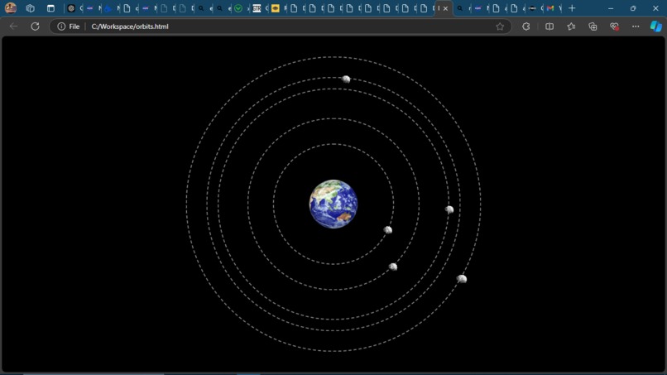The width and height of the screenshot is (667, 375).
Task: Launch the Copilot sidebar icon
Action: coord(656,26)
